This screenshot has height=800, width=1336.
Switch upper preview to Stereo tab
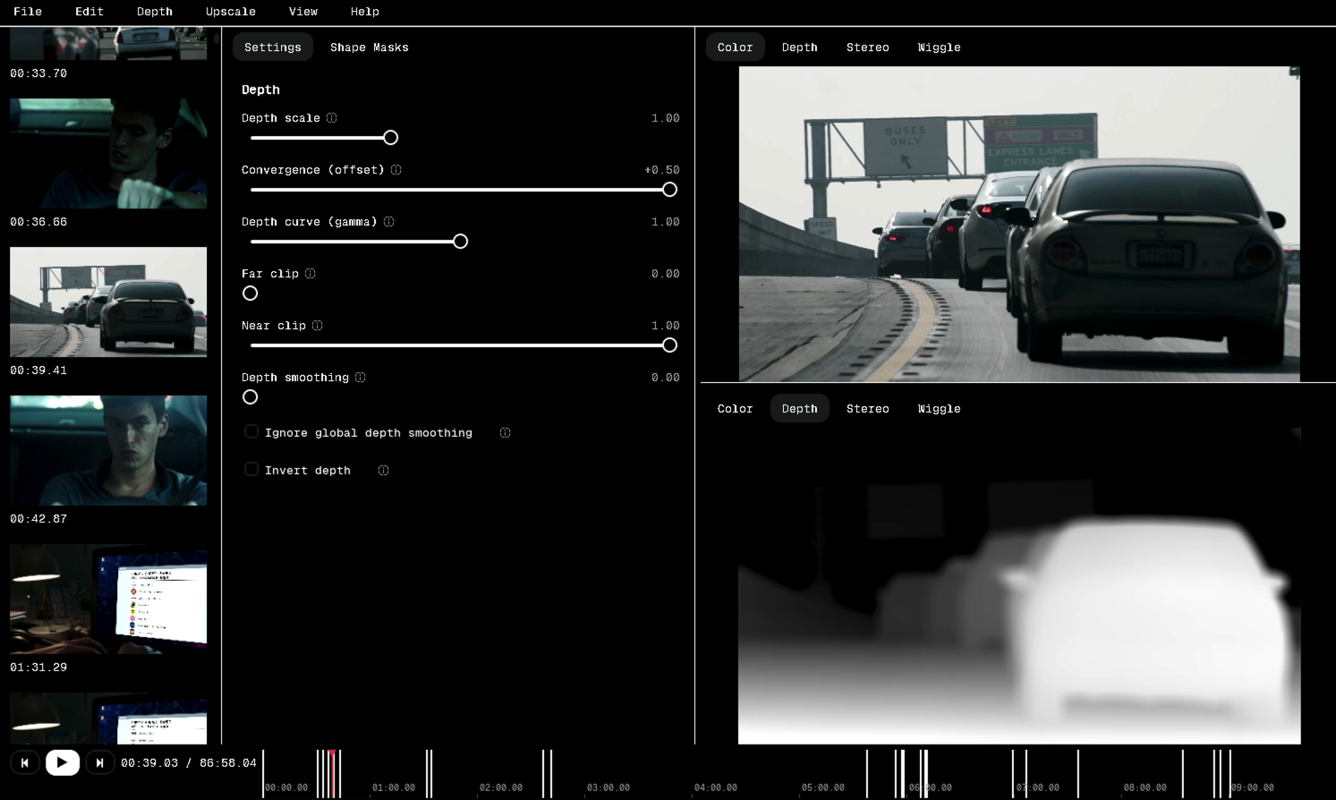pyautogui.click(x=868, y=47)
